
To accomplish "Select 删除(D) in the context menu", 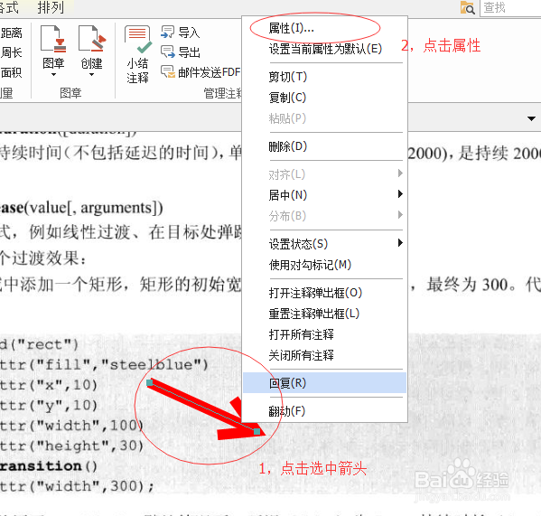I will click(324, 146).
